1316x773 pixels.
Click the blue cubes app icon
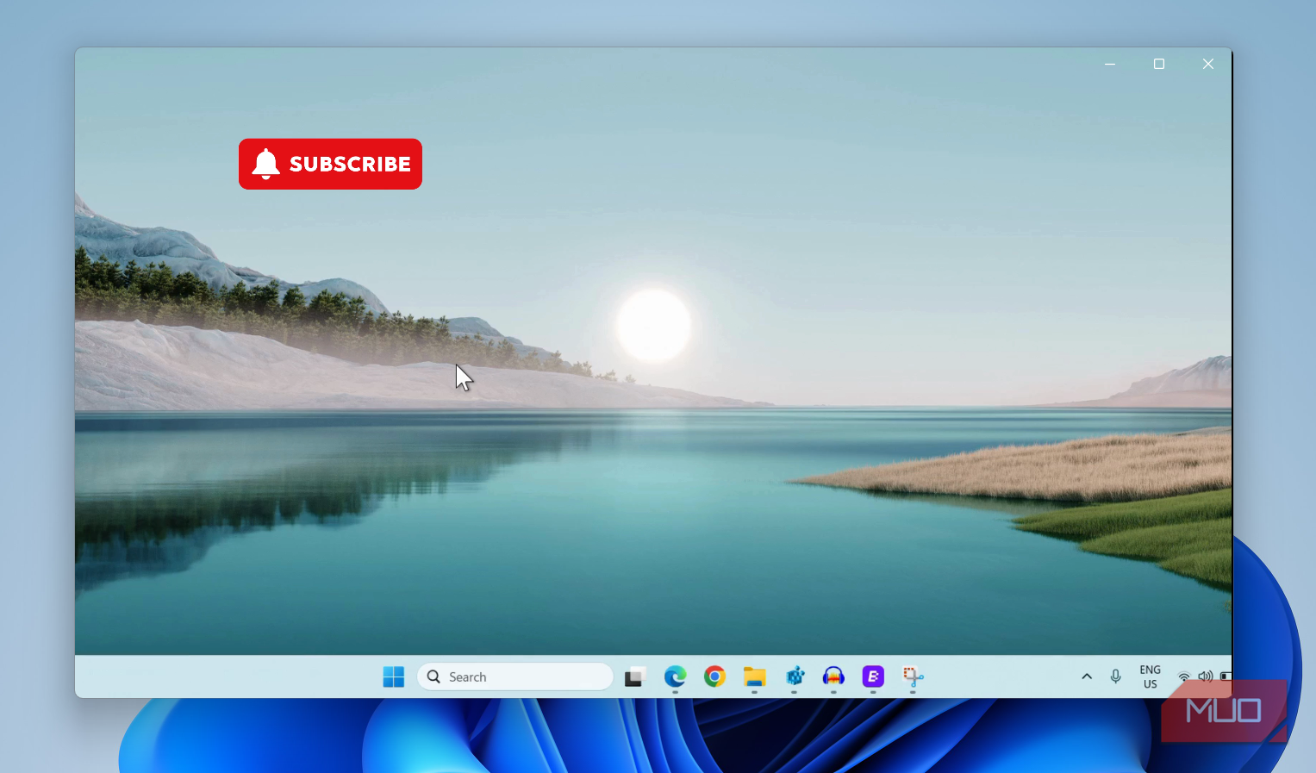[x=795, y=677]
